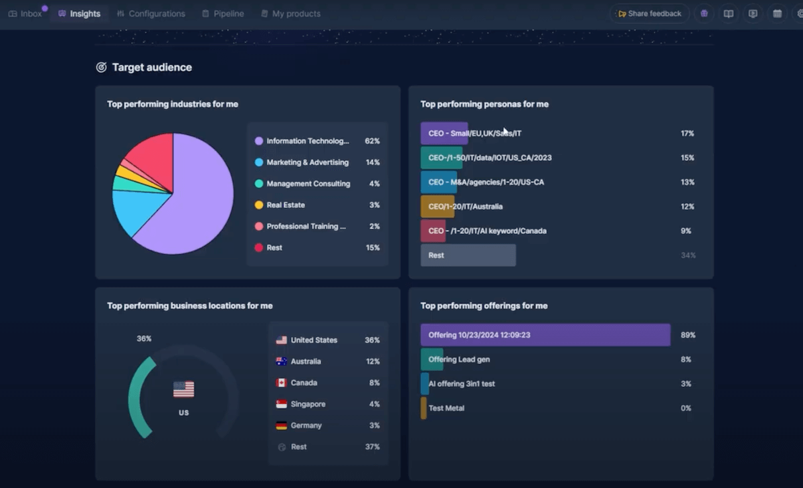Open the gift rewards icon
The height and width of the screenshot is (488, 803).
(704, 13)
